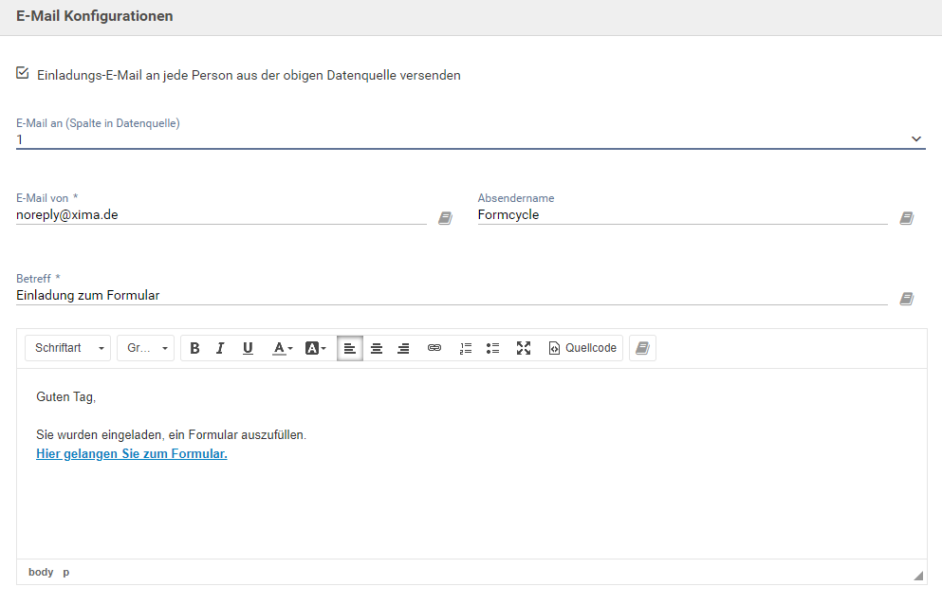Viewport: 942px width, 605px height.
Task: Click the 'Hier gelangen Sie zum Formular' link
Action: tap(132, 454)
